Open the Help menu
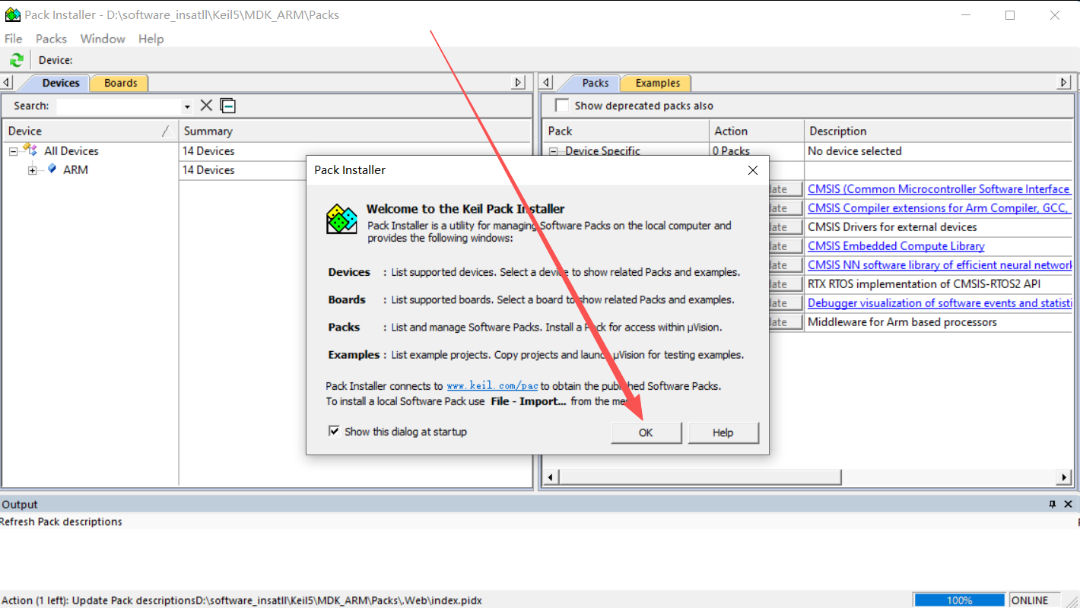The width and height of the screenshot is (1080, 608). 151,39
